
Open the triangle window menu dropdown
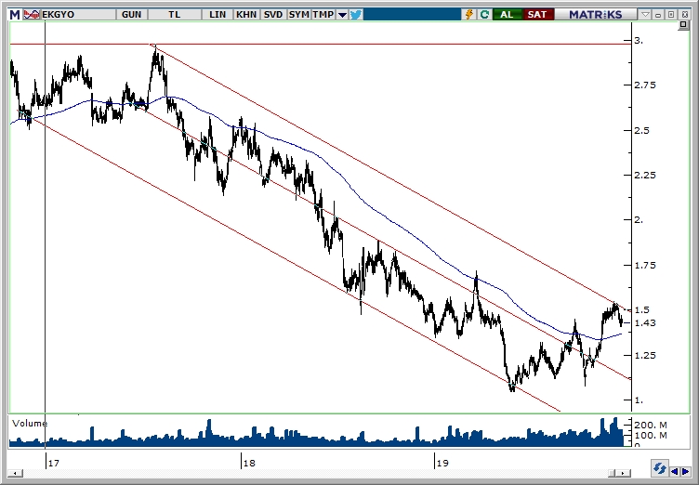coord(645,15)
